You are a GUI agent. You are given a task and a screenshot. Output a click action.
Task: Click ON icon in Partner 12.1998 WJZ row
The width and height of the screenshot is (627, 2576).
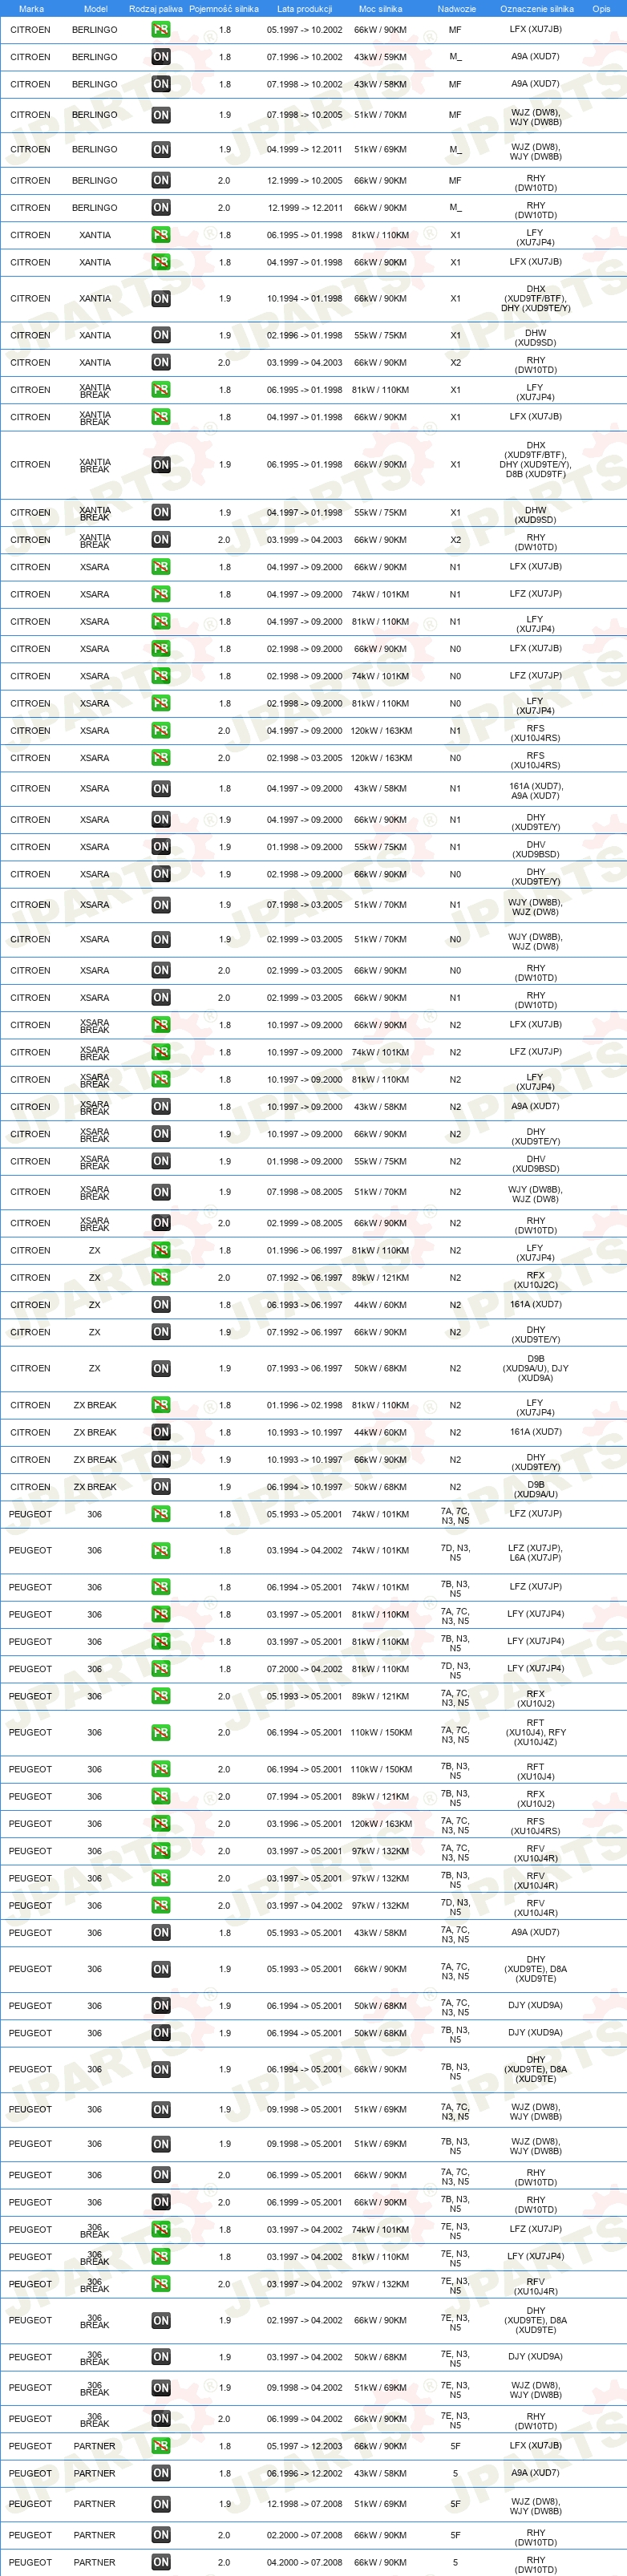(x=161, y=2504)
